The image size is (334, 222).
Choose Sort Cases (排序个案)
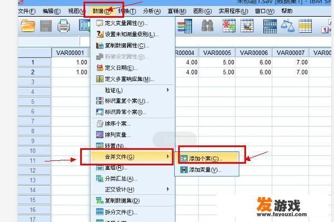click(x=132, y=124)
